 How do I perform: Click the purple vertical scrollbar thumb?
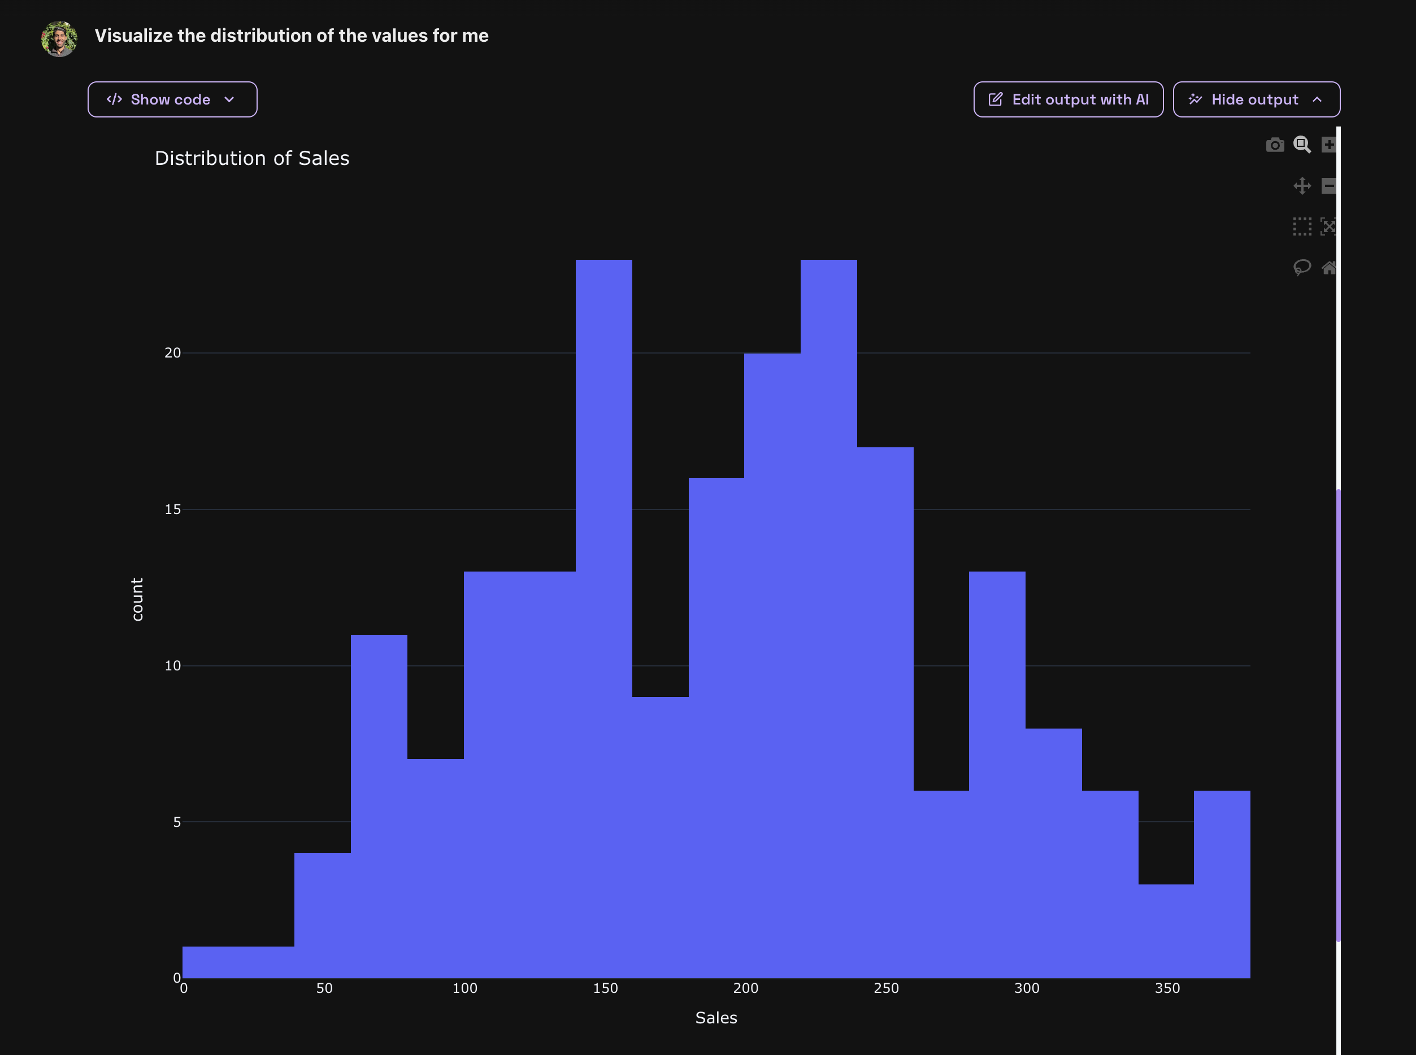click(x=1338, y=715)
